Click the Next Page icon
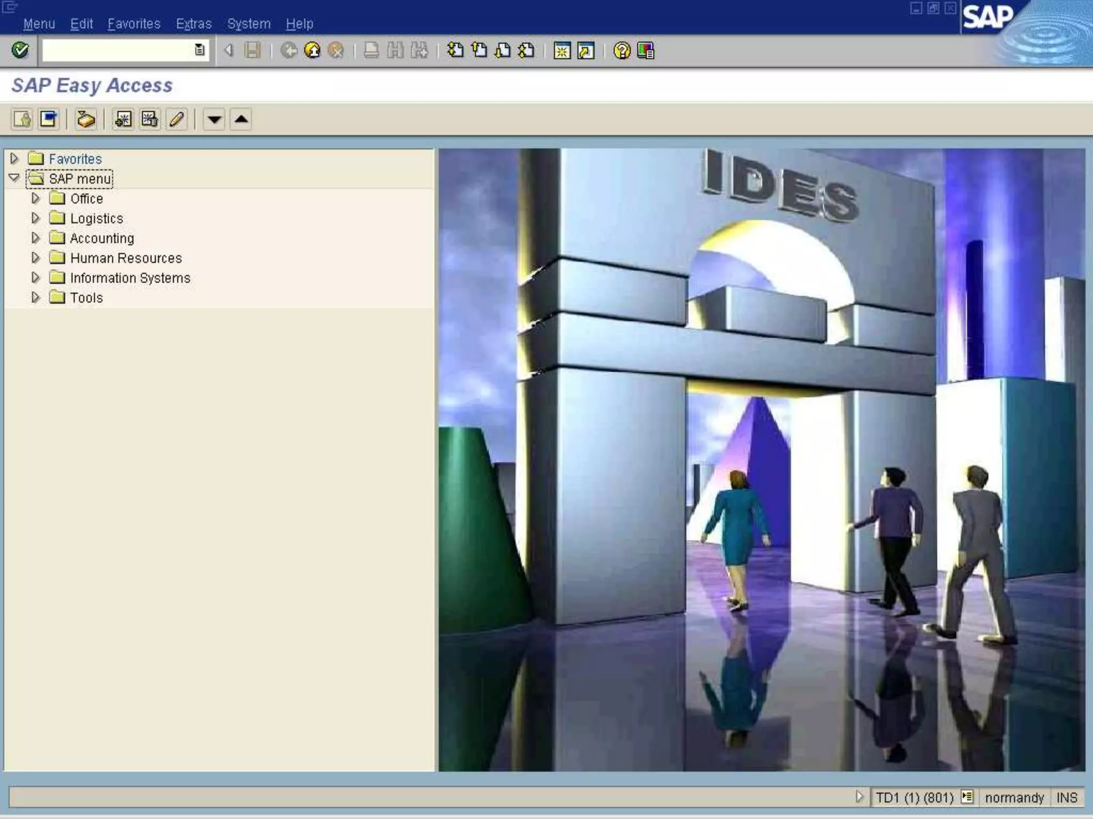This screenshot has width=1093, height=819. 503,51
